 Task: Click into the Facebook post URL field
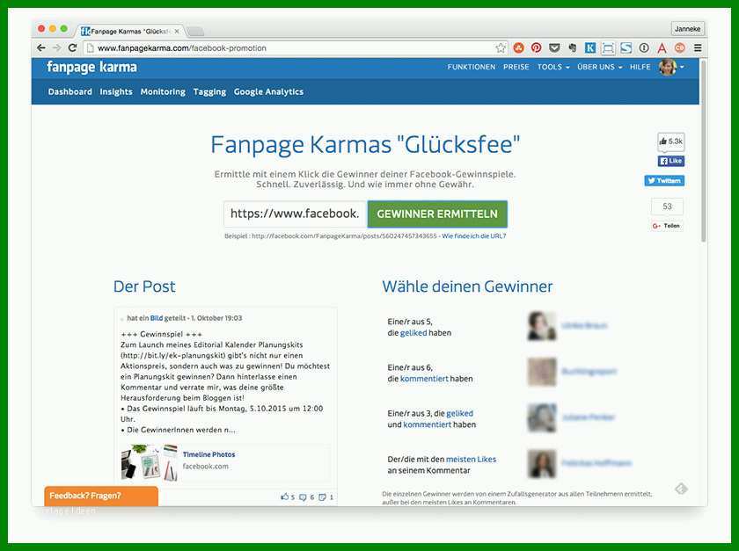click(296, 214)
